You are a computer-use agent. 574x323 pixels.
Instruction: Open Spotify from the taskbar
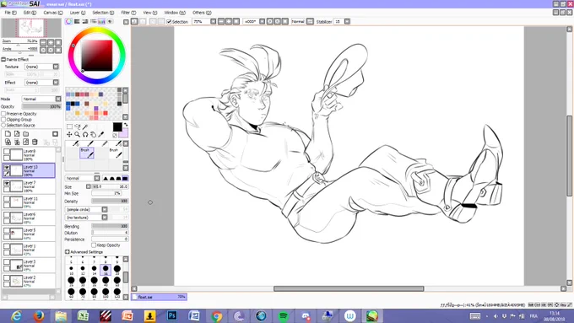[283, 315]
